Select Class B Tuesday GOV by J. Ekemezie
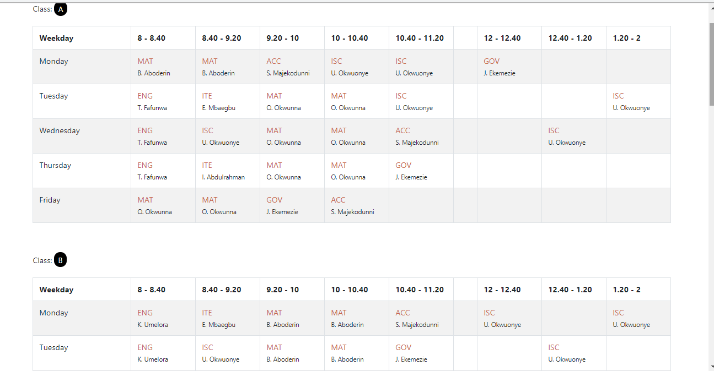714x371 pixels. pyautogui.click(x=421, y=353)
